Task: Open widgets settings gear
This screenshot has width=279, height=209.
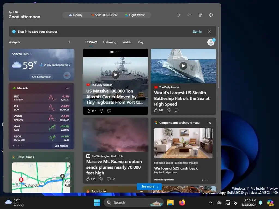Action: tap(211, 15)
